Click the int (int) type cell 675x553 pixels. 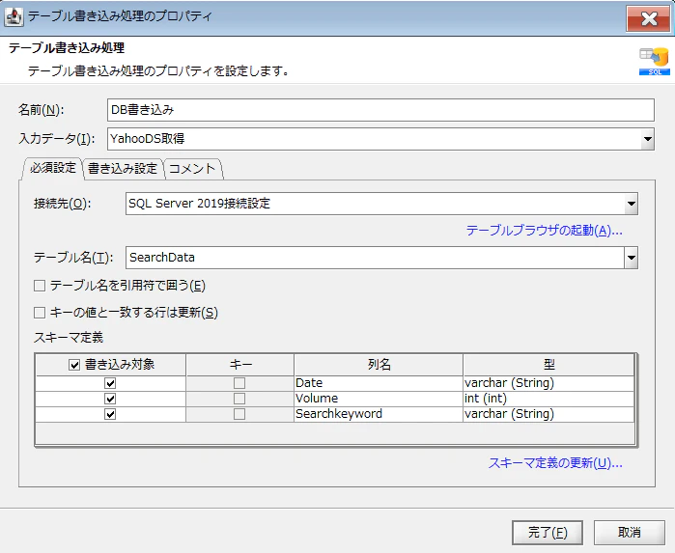548,399
